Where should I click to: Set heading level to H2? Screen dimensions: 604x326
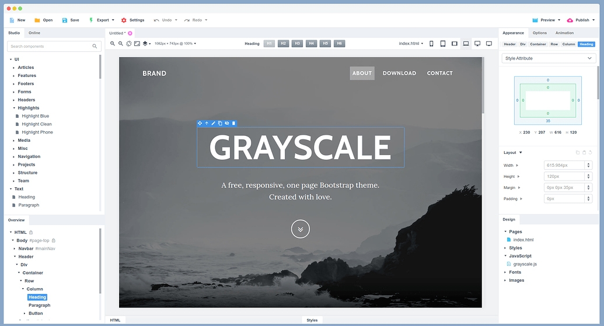coord(283,44)
